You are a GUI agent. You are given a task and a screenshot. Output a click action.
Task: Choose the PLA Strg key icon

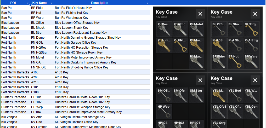(251, 45)
